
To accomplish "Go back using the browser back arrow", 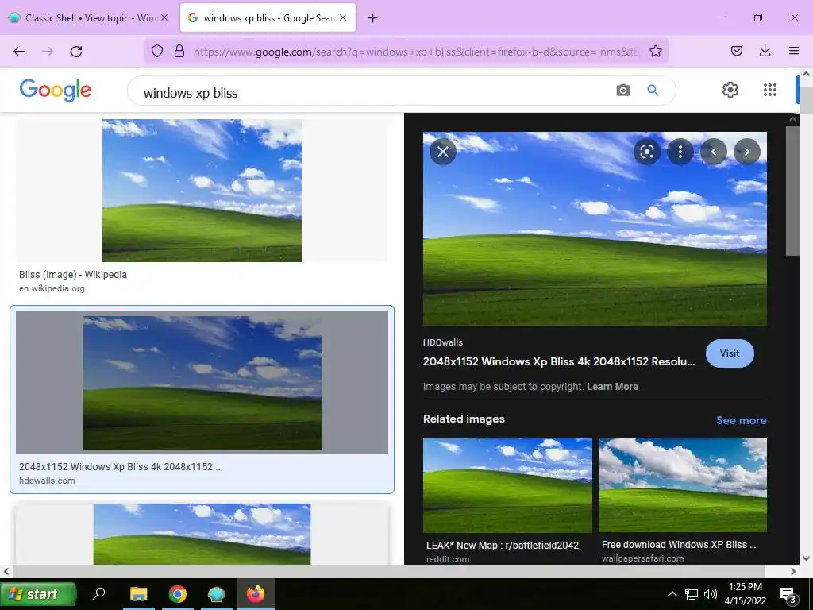I will [x=19, y=52].
